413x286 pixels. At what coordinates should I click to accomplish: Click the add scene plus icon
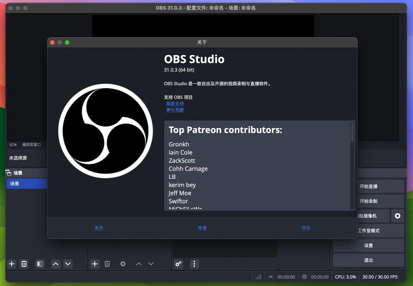click(x=12, y=264)
